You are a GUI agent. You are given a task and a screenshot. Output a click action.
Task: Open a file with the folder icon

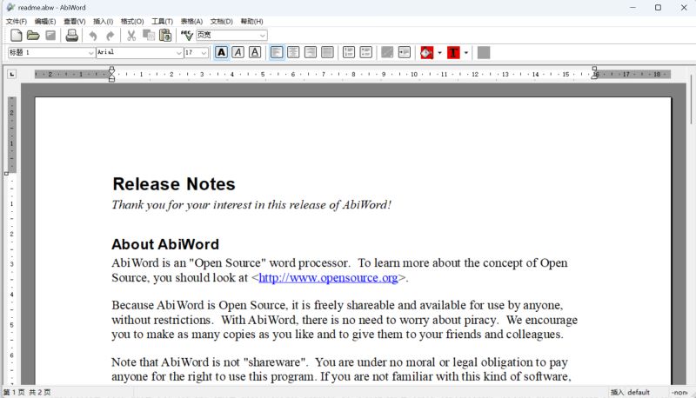pyautogui.click(x=33, y=36)
